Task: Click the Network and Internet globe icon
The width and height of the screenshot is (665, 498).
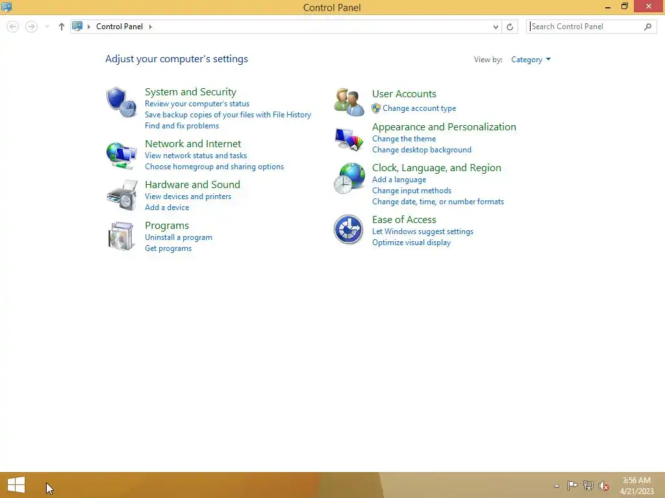Action: (x=121, y=155)
